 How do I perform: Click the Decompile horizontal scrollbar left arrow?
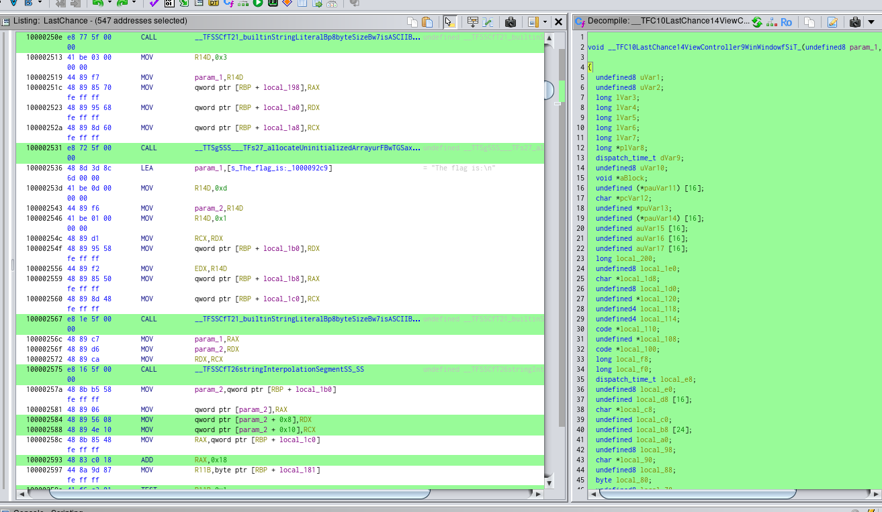pyautogui.click(x=593, y=494)
